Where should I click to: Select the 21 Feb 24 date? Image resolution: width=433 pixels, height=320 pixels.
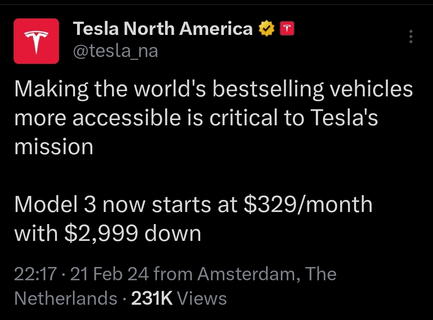[110, 274]
